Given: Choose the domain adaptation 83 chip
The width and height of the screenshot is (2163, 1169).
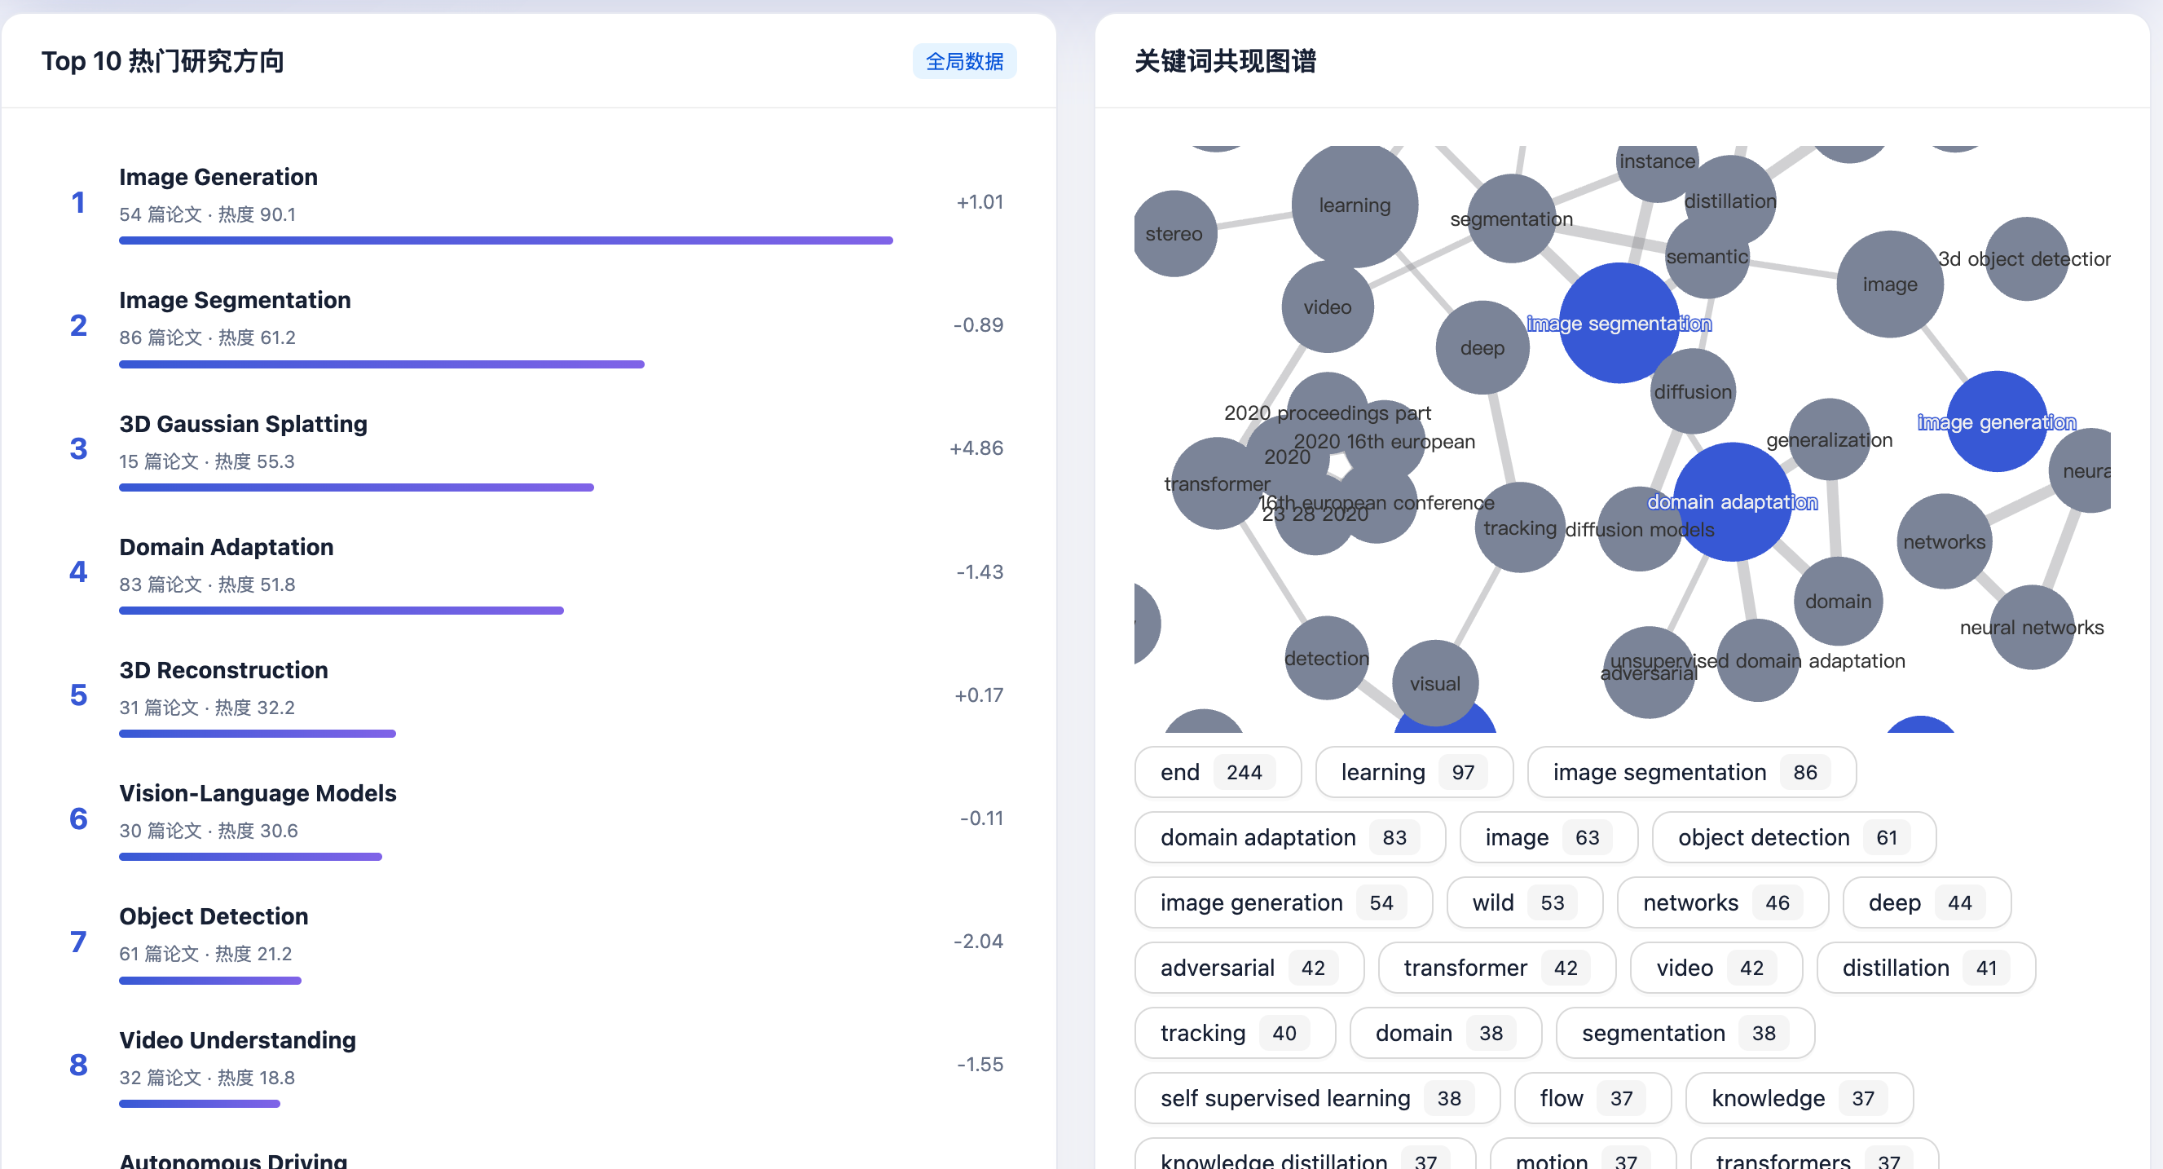Looking at the screenshot, I should [x=1290, y=837].
